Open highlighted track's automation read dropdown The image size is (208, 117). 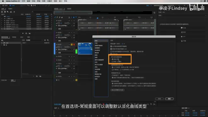(66, 53)
